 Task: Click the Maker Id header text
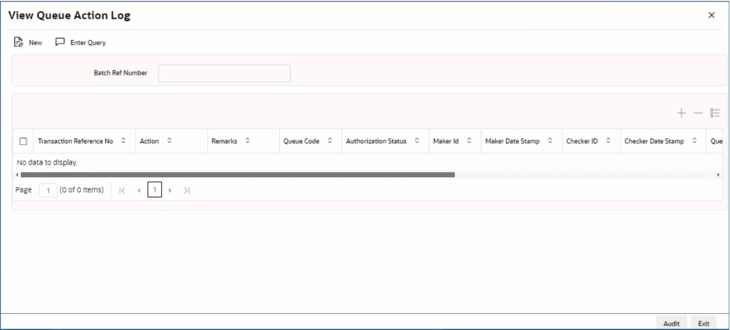coord(446,142)
